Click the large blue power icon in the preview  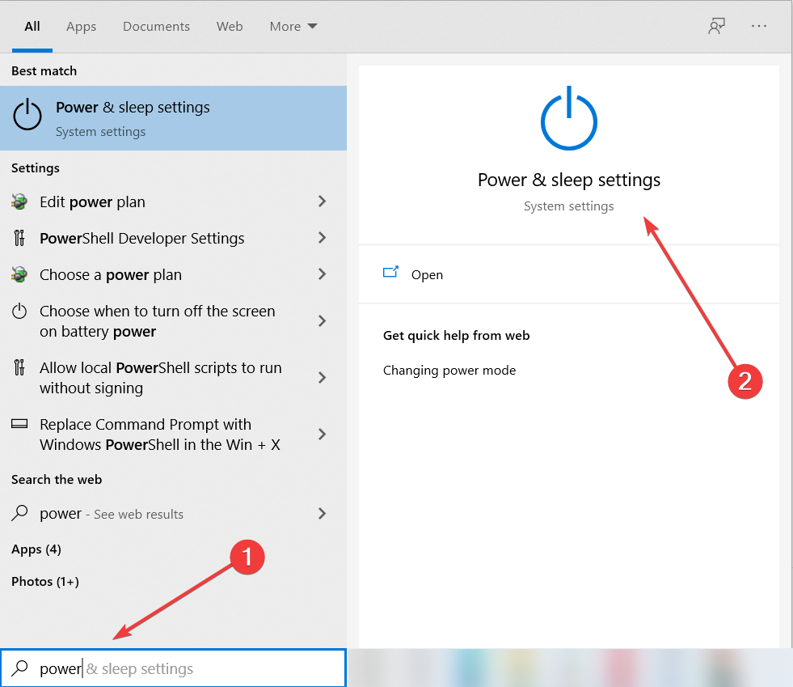click(569, 118)
